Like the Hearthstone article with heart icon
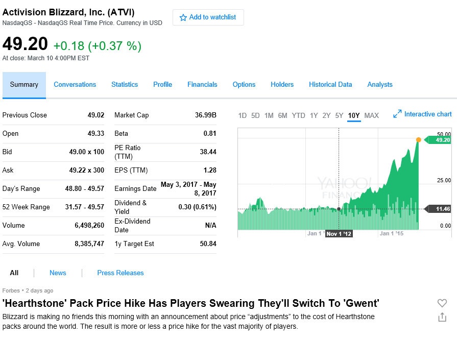The width and height of the screenshot is (457, 340). pyautogui.click(x=442, y=303)
